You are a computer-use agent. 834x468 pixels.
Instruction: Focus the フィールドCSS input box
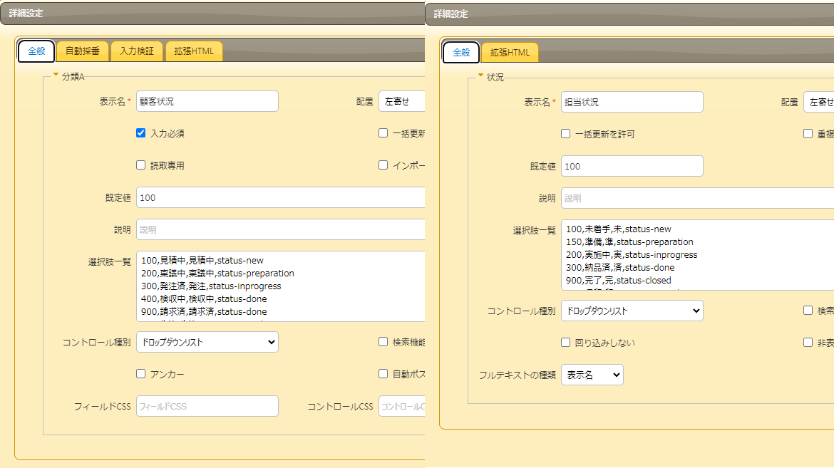point(207,406)
